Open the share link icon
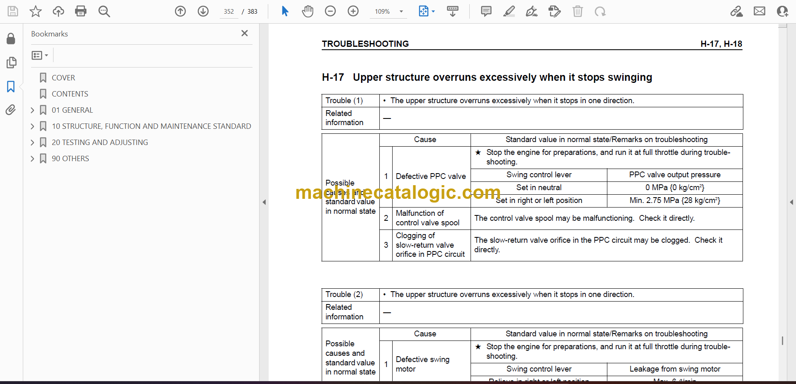Screen dimensions: 796x384 [x=736, y=11]
